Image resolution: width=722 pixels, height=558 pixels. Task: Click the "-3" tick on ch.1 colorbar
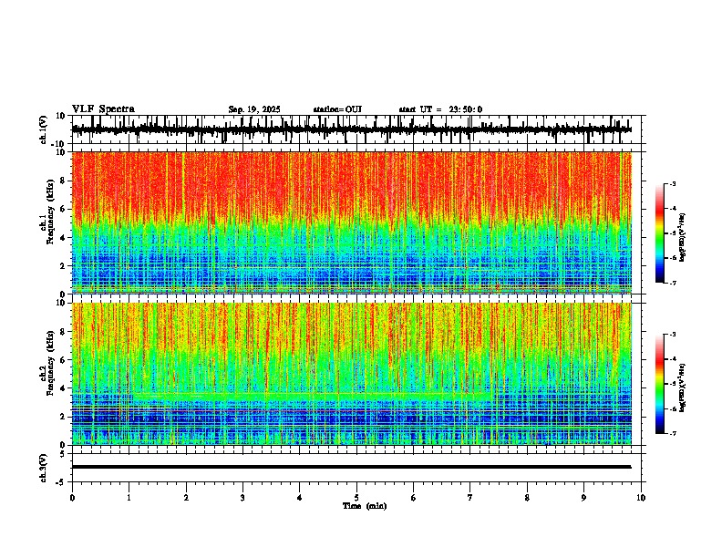click(672, 183)
